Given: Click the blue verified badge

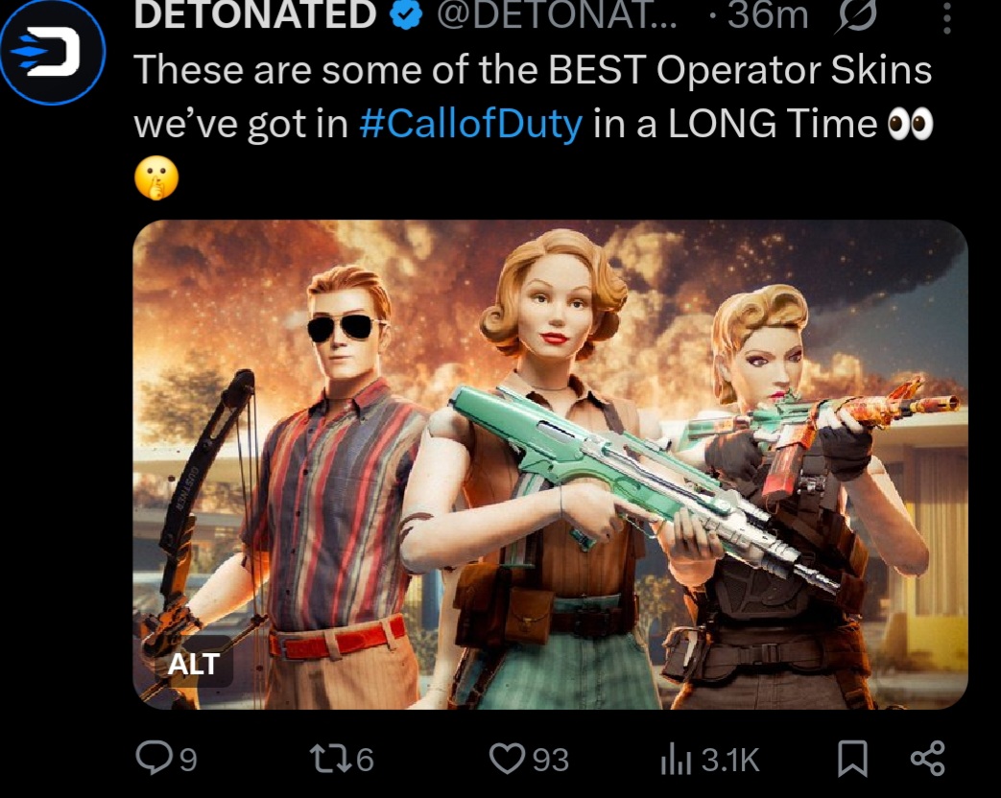Looking at the screenshot, I should (x=407, y=14).
